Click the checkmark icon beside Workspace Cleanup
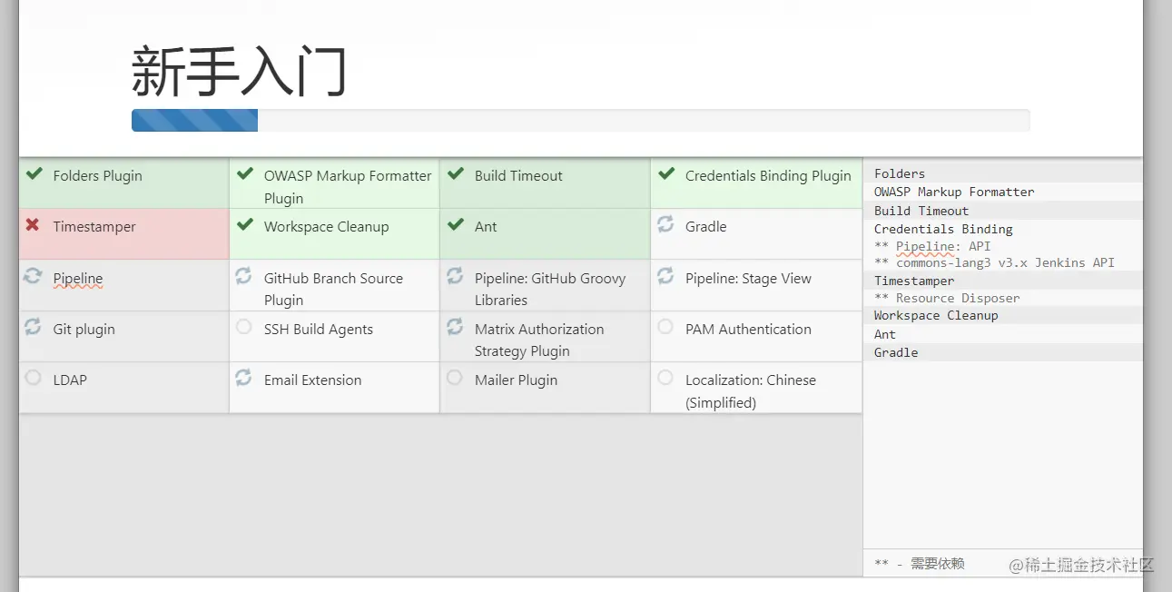Image resolution: width=1172 pixels, height=592 pixels. pos(244,224)
